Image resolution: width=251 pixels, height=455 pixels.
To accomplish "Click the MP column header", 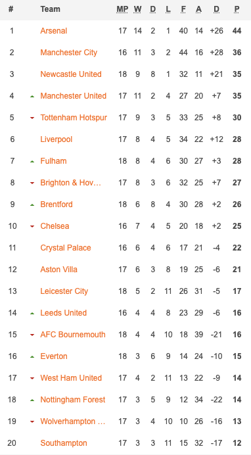I will [x=122, y=9].
